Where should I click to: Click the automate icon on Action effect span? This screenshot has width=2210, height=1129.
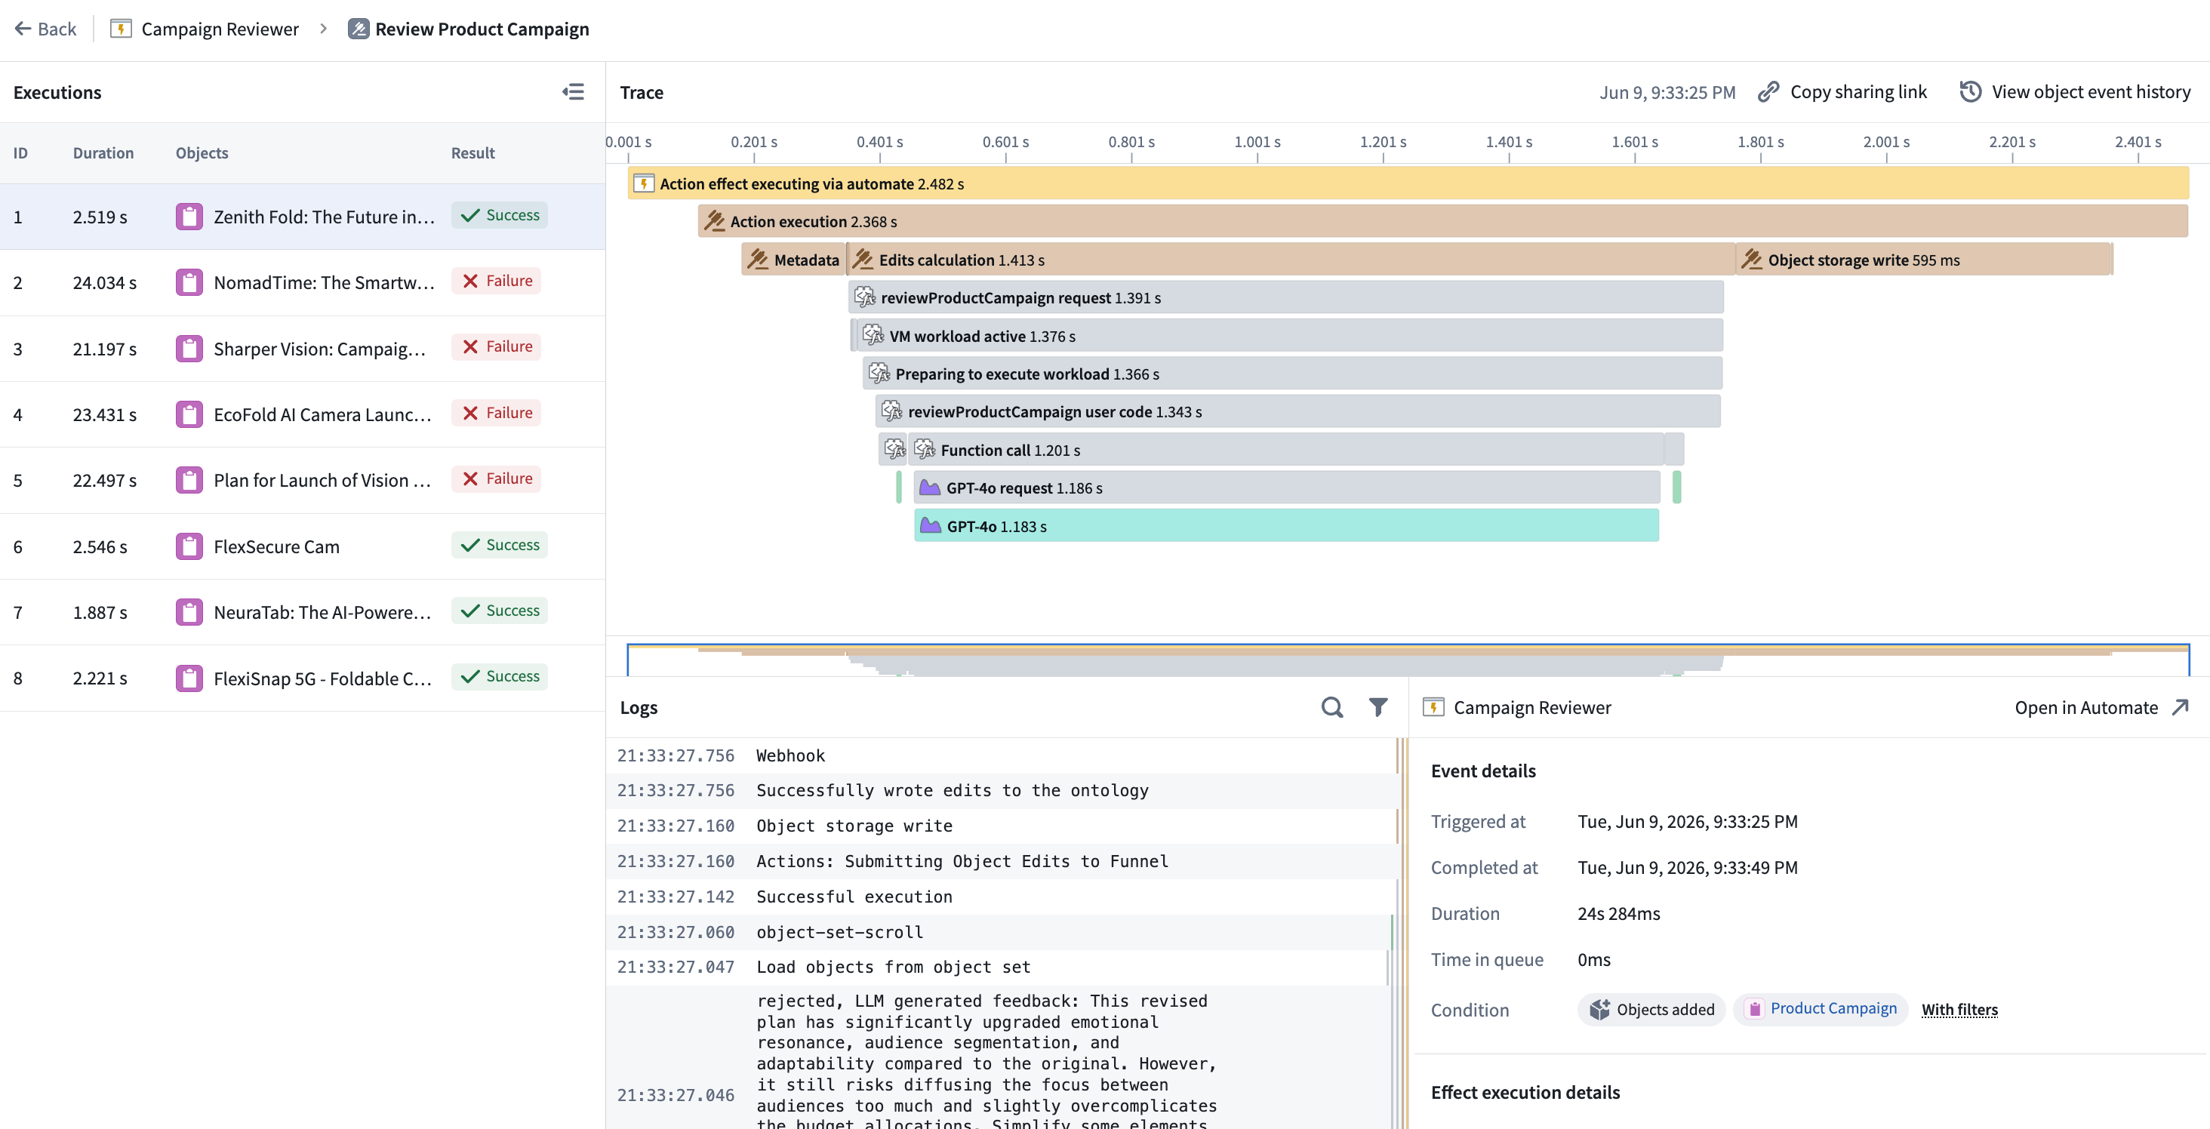643,183
